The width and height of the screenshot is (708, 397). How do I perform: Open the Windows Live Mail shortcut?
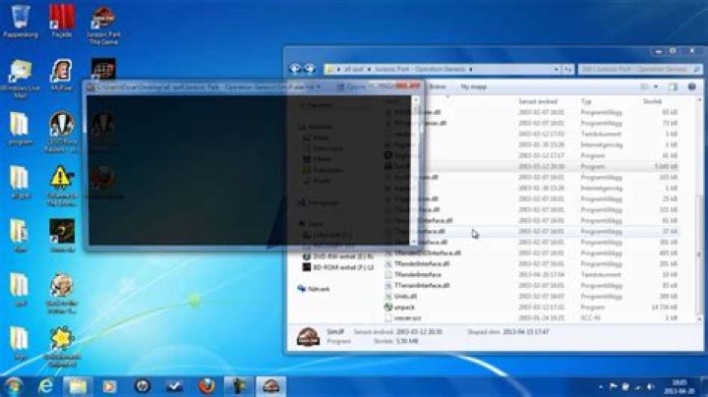[19, 72]
